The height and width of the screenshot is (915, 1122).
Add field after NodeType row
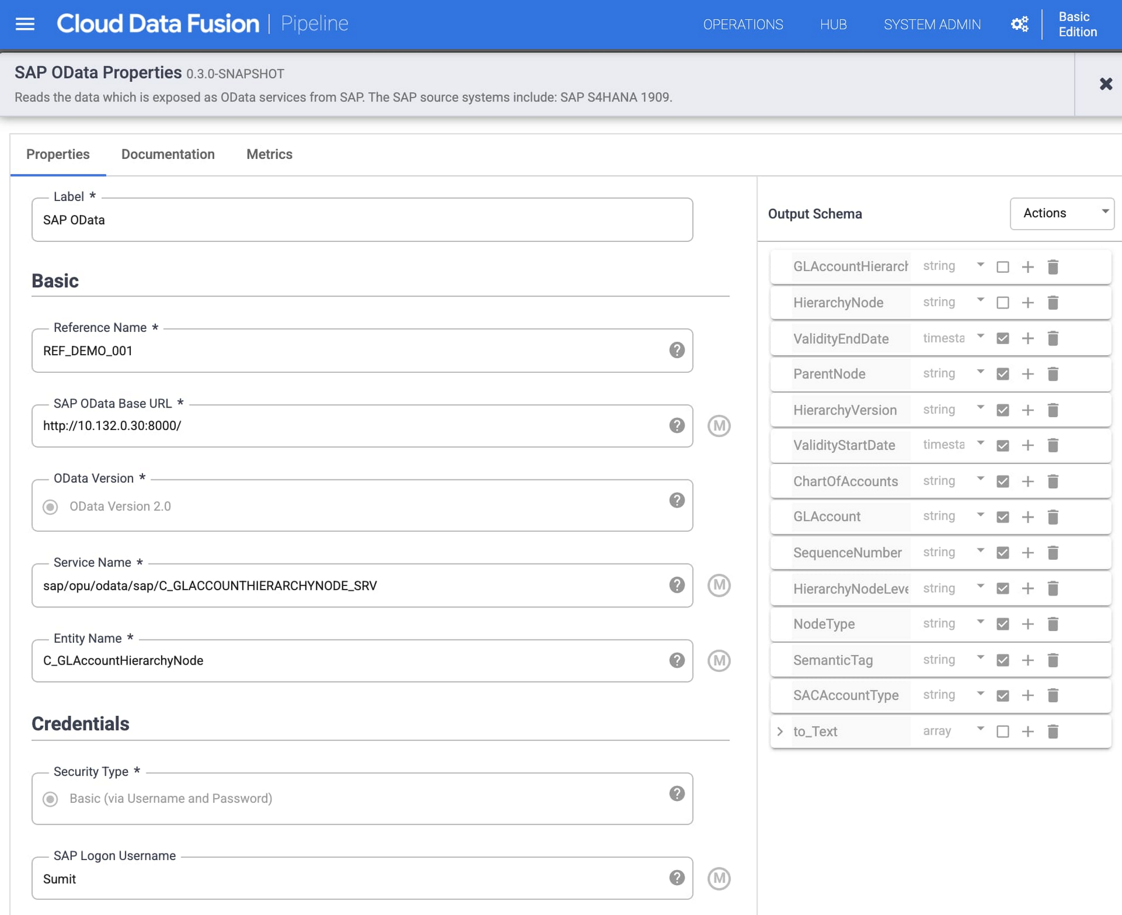pos(1027,624)
